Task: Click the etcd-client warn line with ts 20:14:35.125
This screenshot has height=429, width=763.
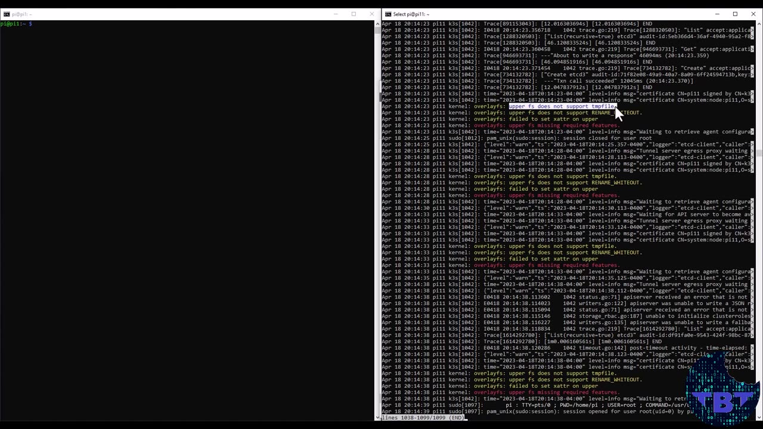Action: coord(567,278)
